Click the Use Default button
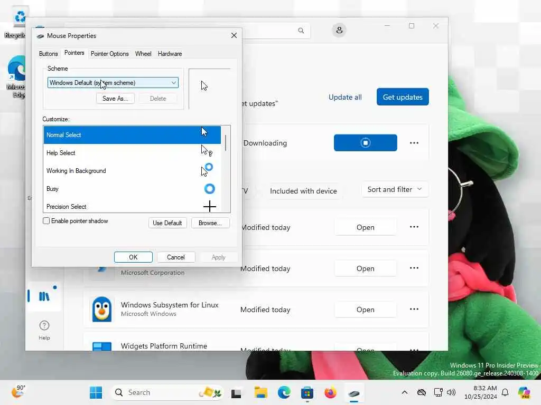The width and height of the screenshot is (541, 405). (x=167, y=223)
